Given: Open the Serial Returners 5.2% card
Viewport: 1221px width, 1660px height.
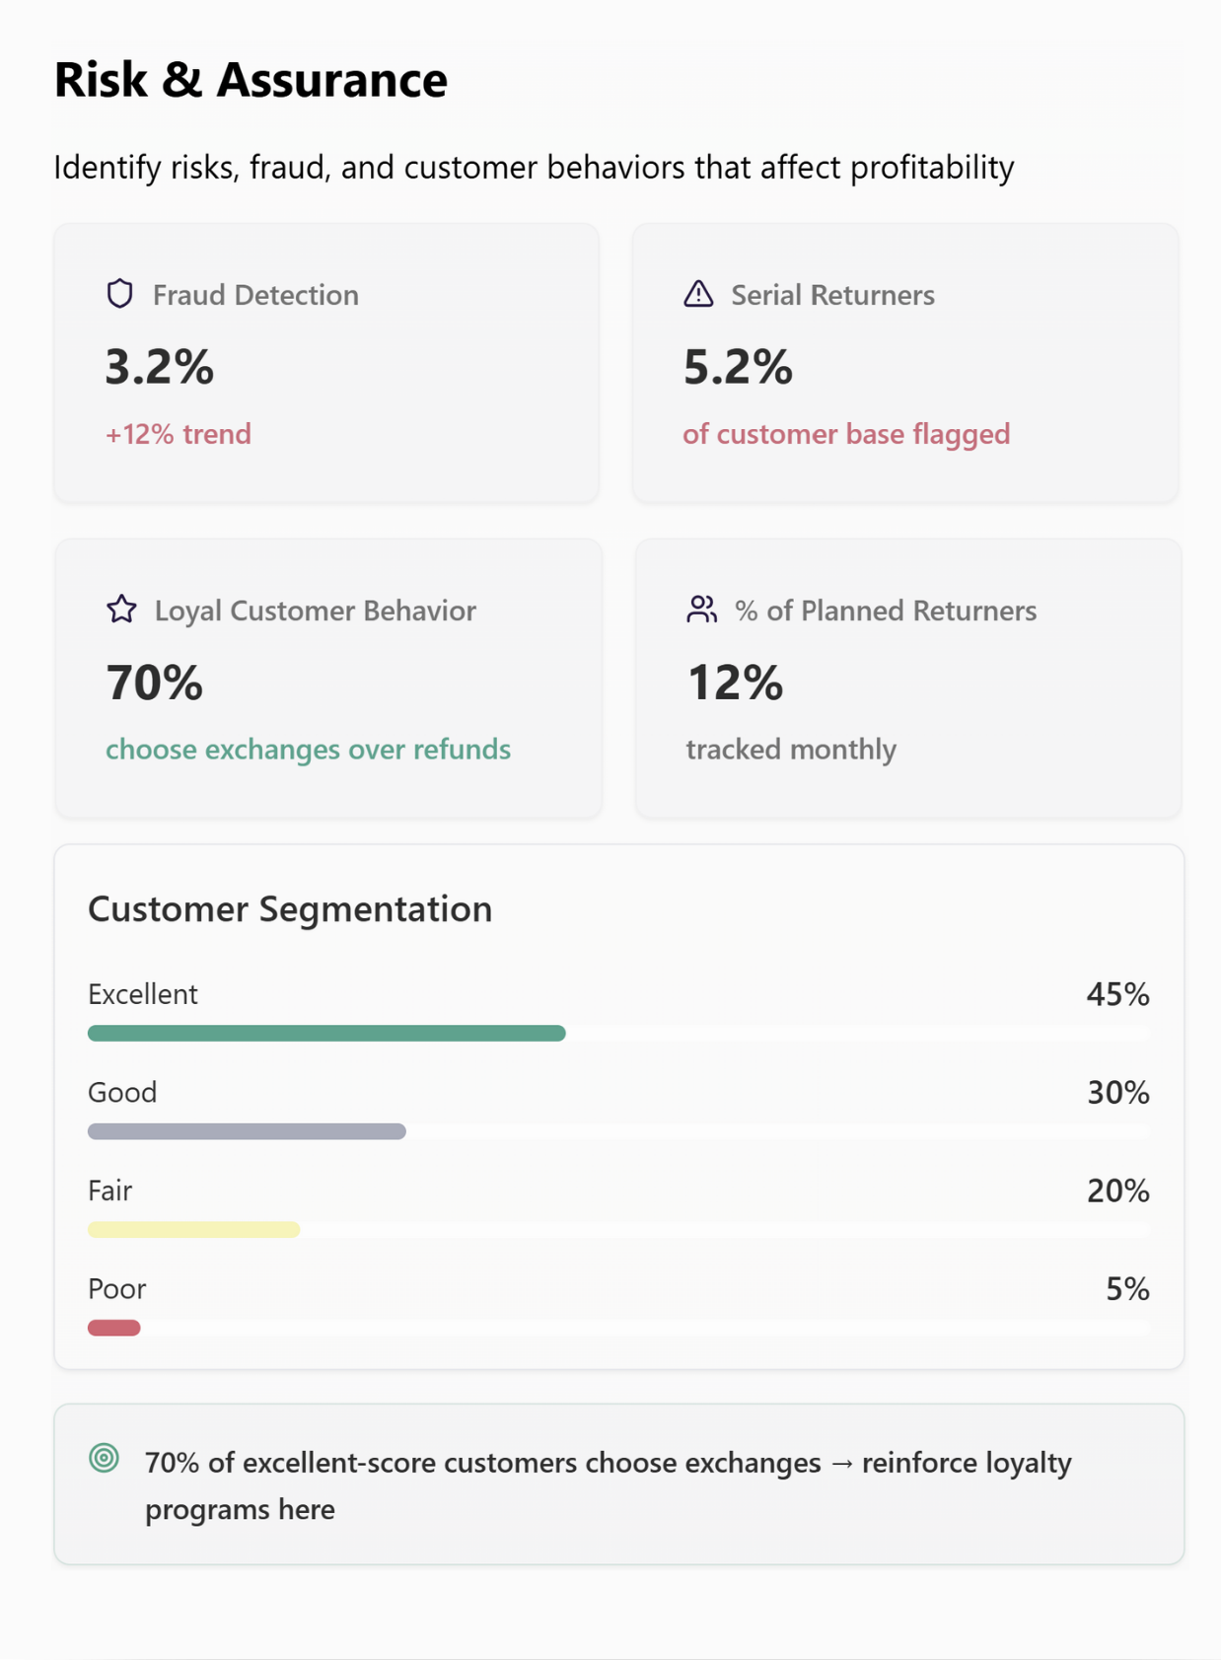Looking at the screenshot, I should (x=904, y=363).
